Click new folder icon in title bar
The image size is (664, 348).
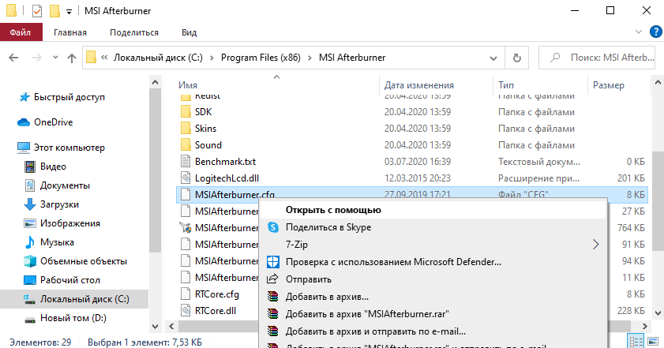click(x=54, y=10)
